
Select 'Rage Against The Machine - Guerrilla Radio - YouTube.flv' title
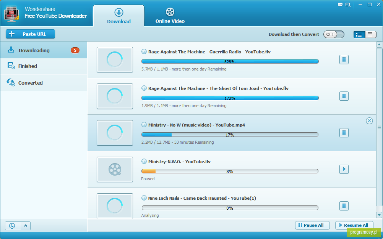(209, 51)
